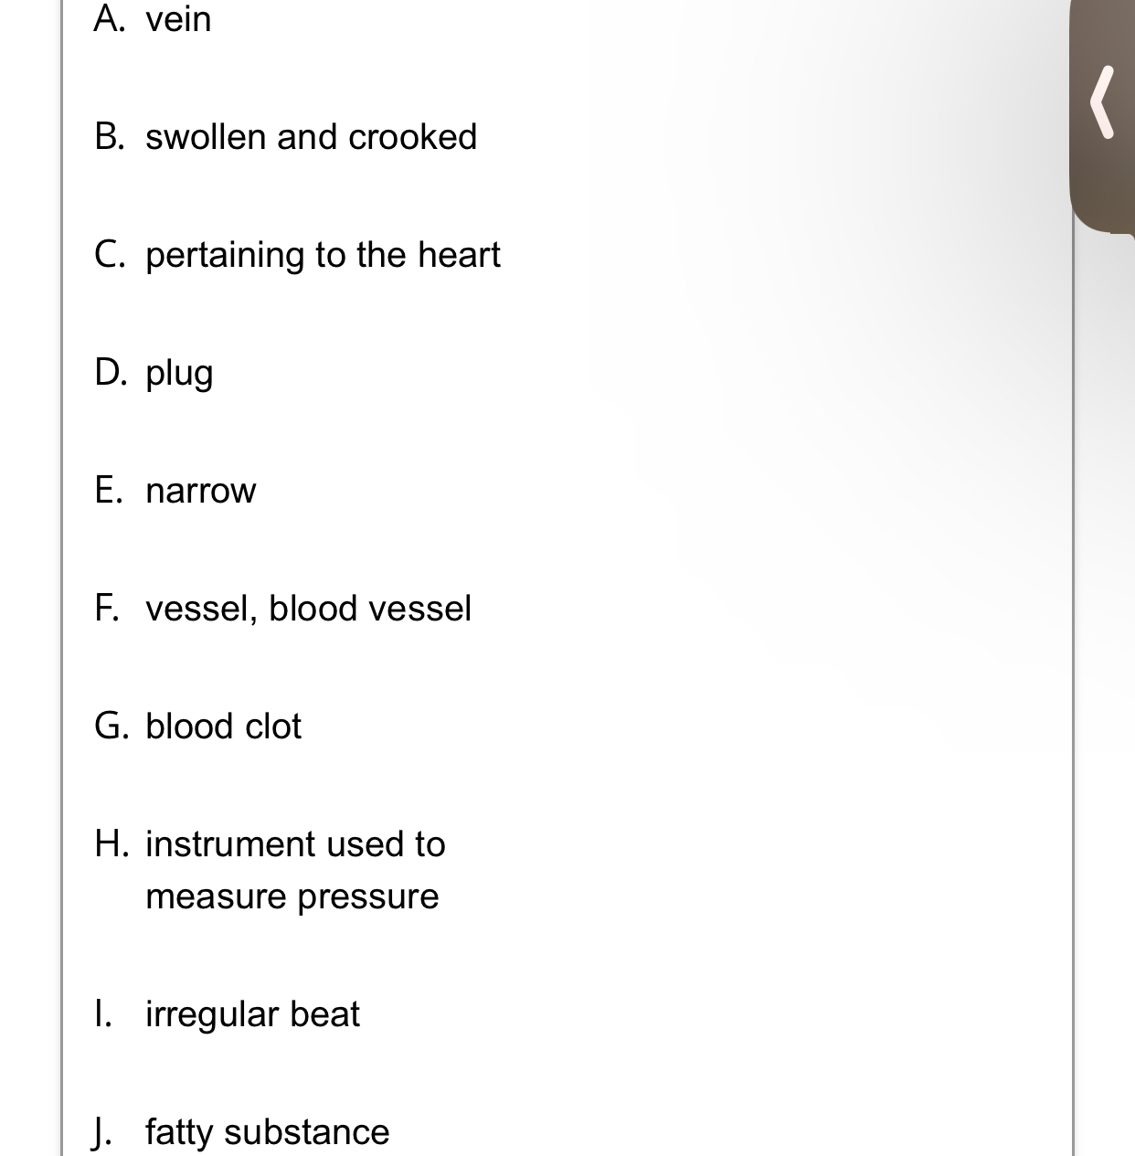Open the brown collapsed side panel tab

click(1102, 116)
